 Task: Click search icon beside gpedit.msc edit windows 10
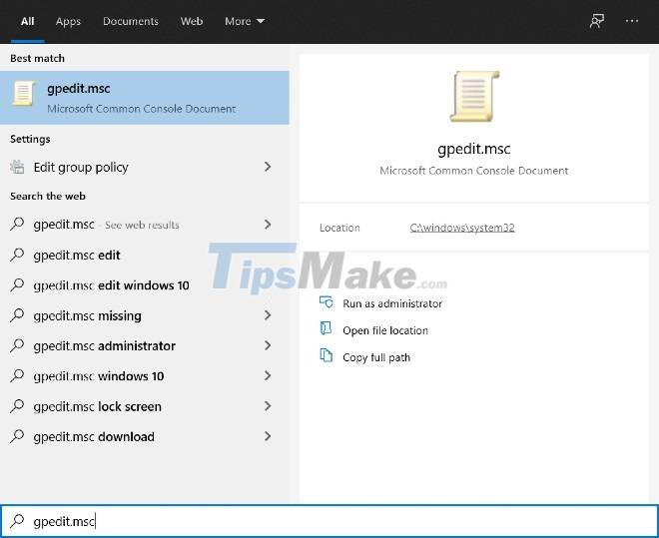(17, 284)
